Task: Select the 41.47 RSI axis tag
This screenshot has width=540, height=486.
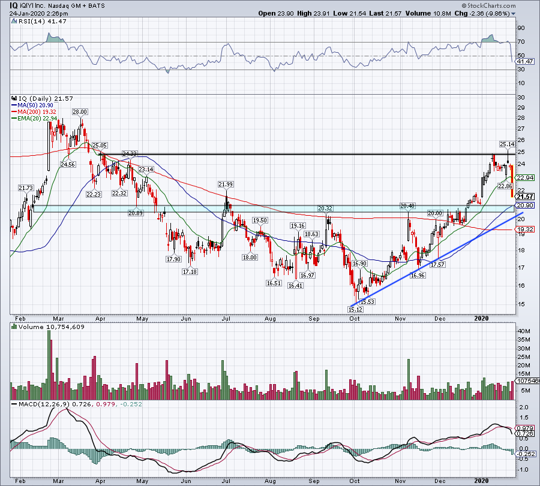Action: [526, 61]
